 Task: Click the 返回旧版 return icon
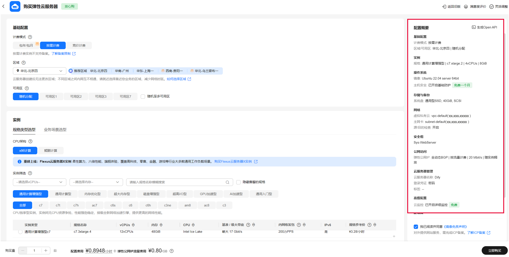click(x=444, y=7)
